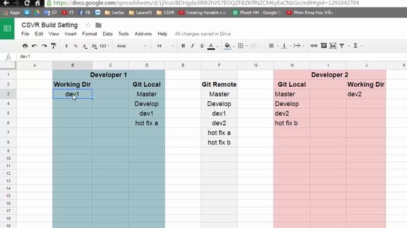Select column B header
Screen dimensions: 407x228
click(72, 65)
